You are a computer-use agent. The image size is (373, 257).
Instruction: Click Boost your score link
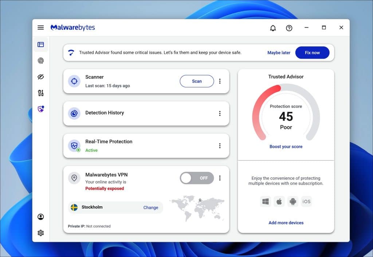click(286, 146)
